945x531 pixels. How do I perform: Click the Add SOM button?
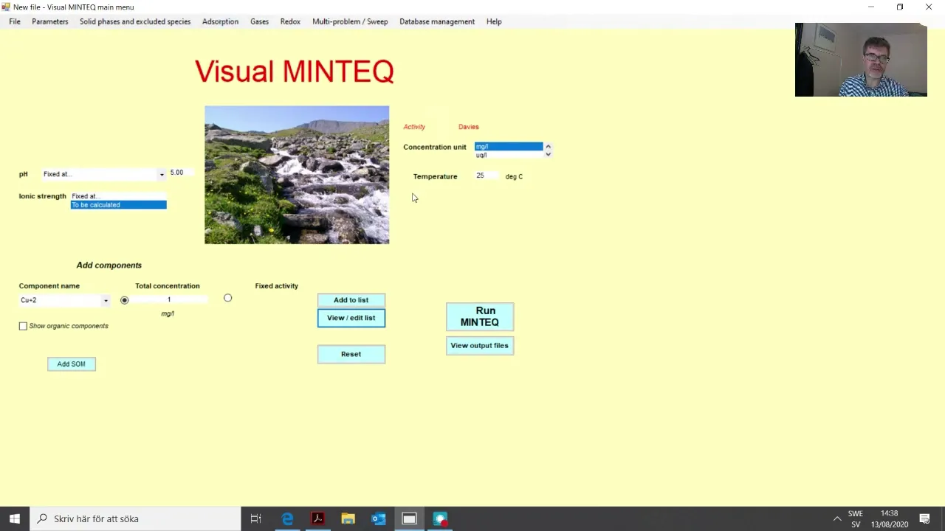[x=72, y=364]
